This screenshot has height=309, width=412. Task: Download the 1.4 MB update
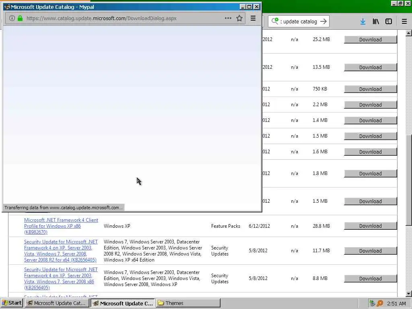pos(370,121)
